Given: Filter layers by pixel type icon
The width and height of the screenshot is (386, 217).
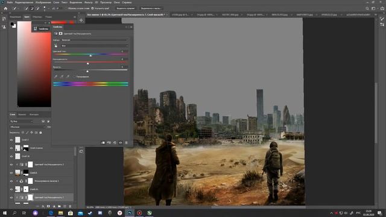Looking at the screenshot, I should click(x=43, y=121).
